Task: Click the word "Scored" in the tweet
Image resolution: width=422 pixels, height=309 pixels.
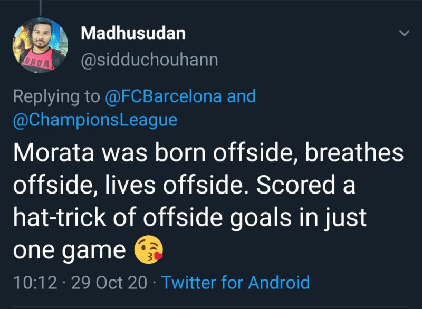Action: 299,185
